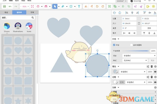Toggle the width-height ratio lock

[x=139, y=23]
